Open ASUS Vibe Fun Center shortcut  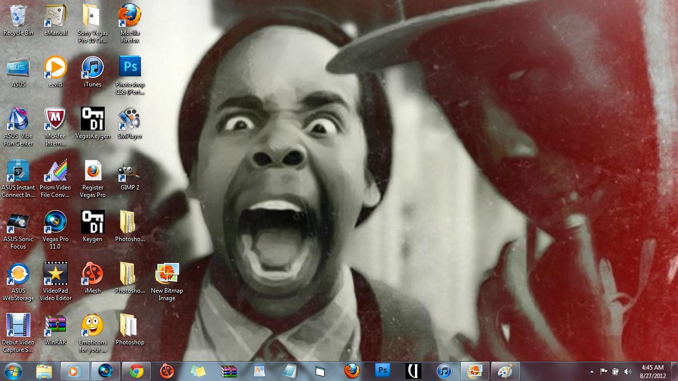[x=18, y=127]
